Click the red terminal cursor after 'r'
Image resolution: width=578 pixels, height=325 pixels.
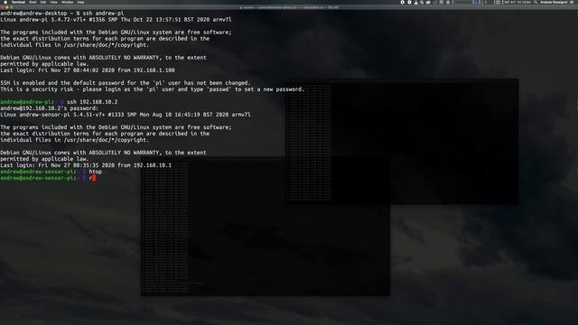94,178
